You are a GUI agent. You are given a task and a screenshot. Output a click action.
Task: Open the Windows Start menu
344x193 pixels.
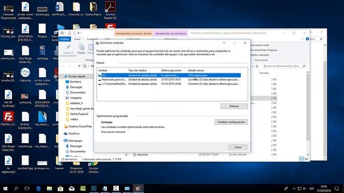(5, 188)
